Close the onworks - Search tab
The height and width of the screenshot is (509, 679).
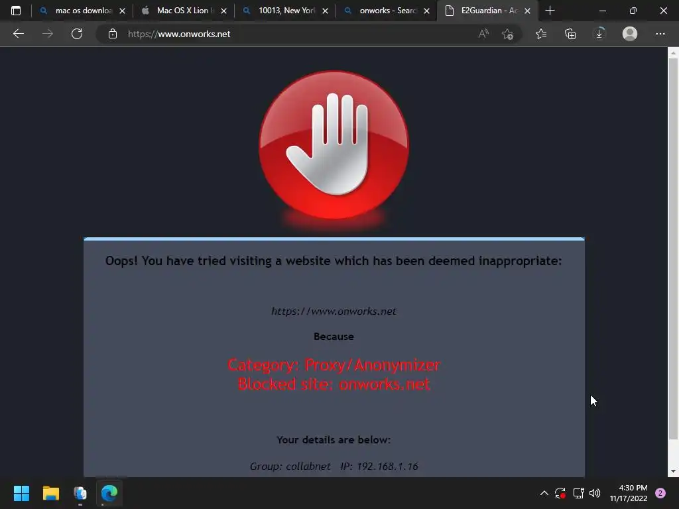point(426,11)
